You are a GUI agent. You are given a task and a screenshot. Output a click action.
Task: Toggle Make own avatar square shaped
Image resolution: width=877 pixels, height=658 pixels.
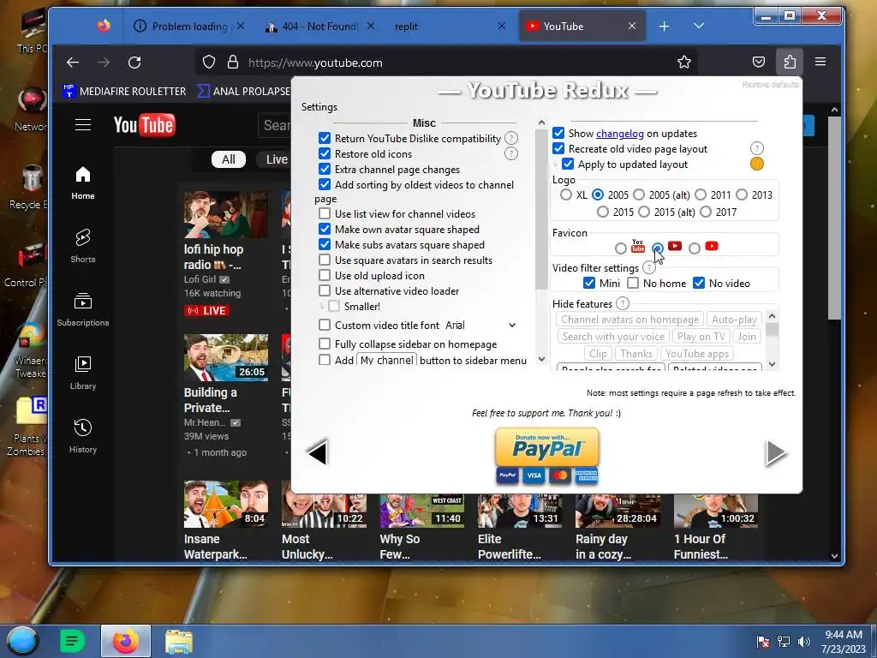pyautogui.click(x=325, y=229)
